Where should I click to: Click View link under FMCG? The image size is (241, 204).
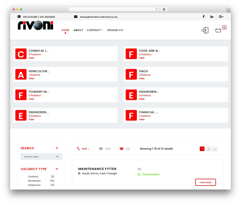pyautogui.click(x=142, y=79)
